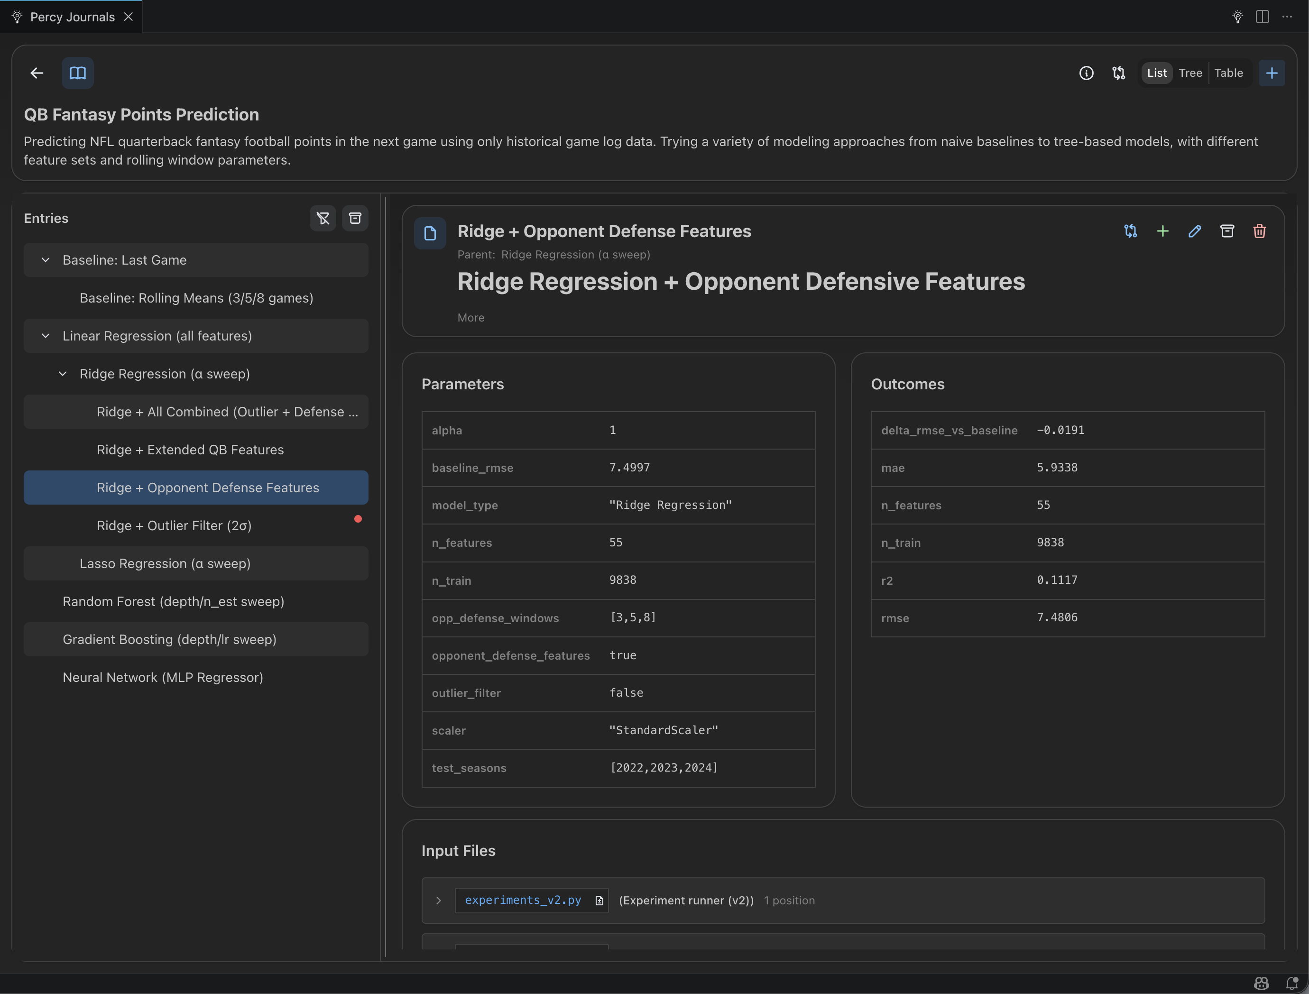Select the Percy Journals tab

(x=72, y=17)
